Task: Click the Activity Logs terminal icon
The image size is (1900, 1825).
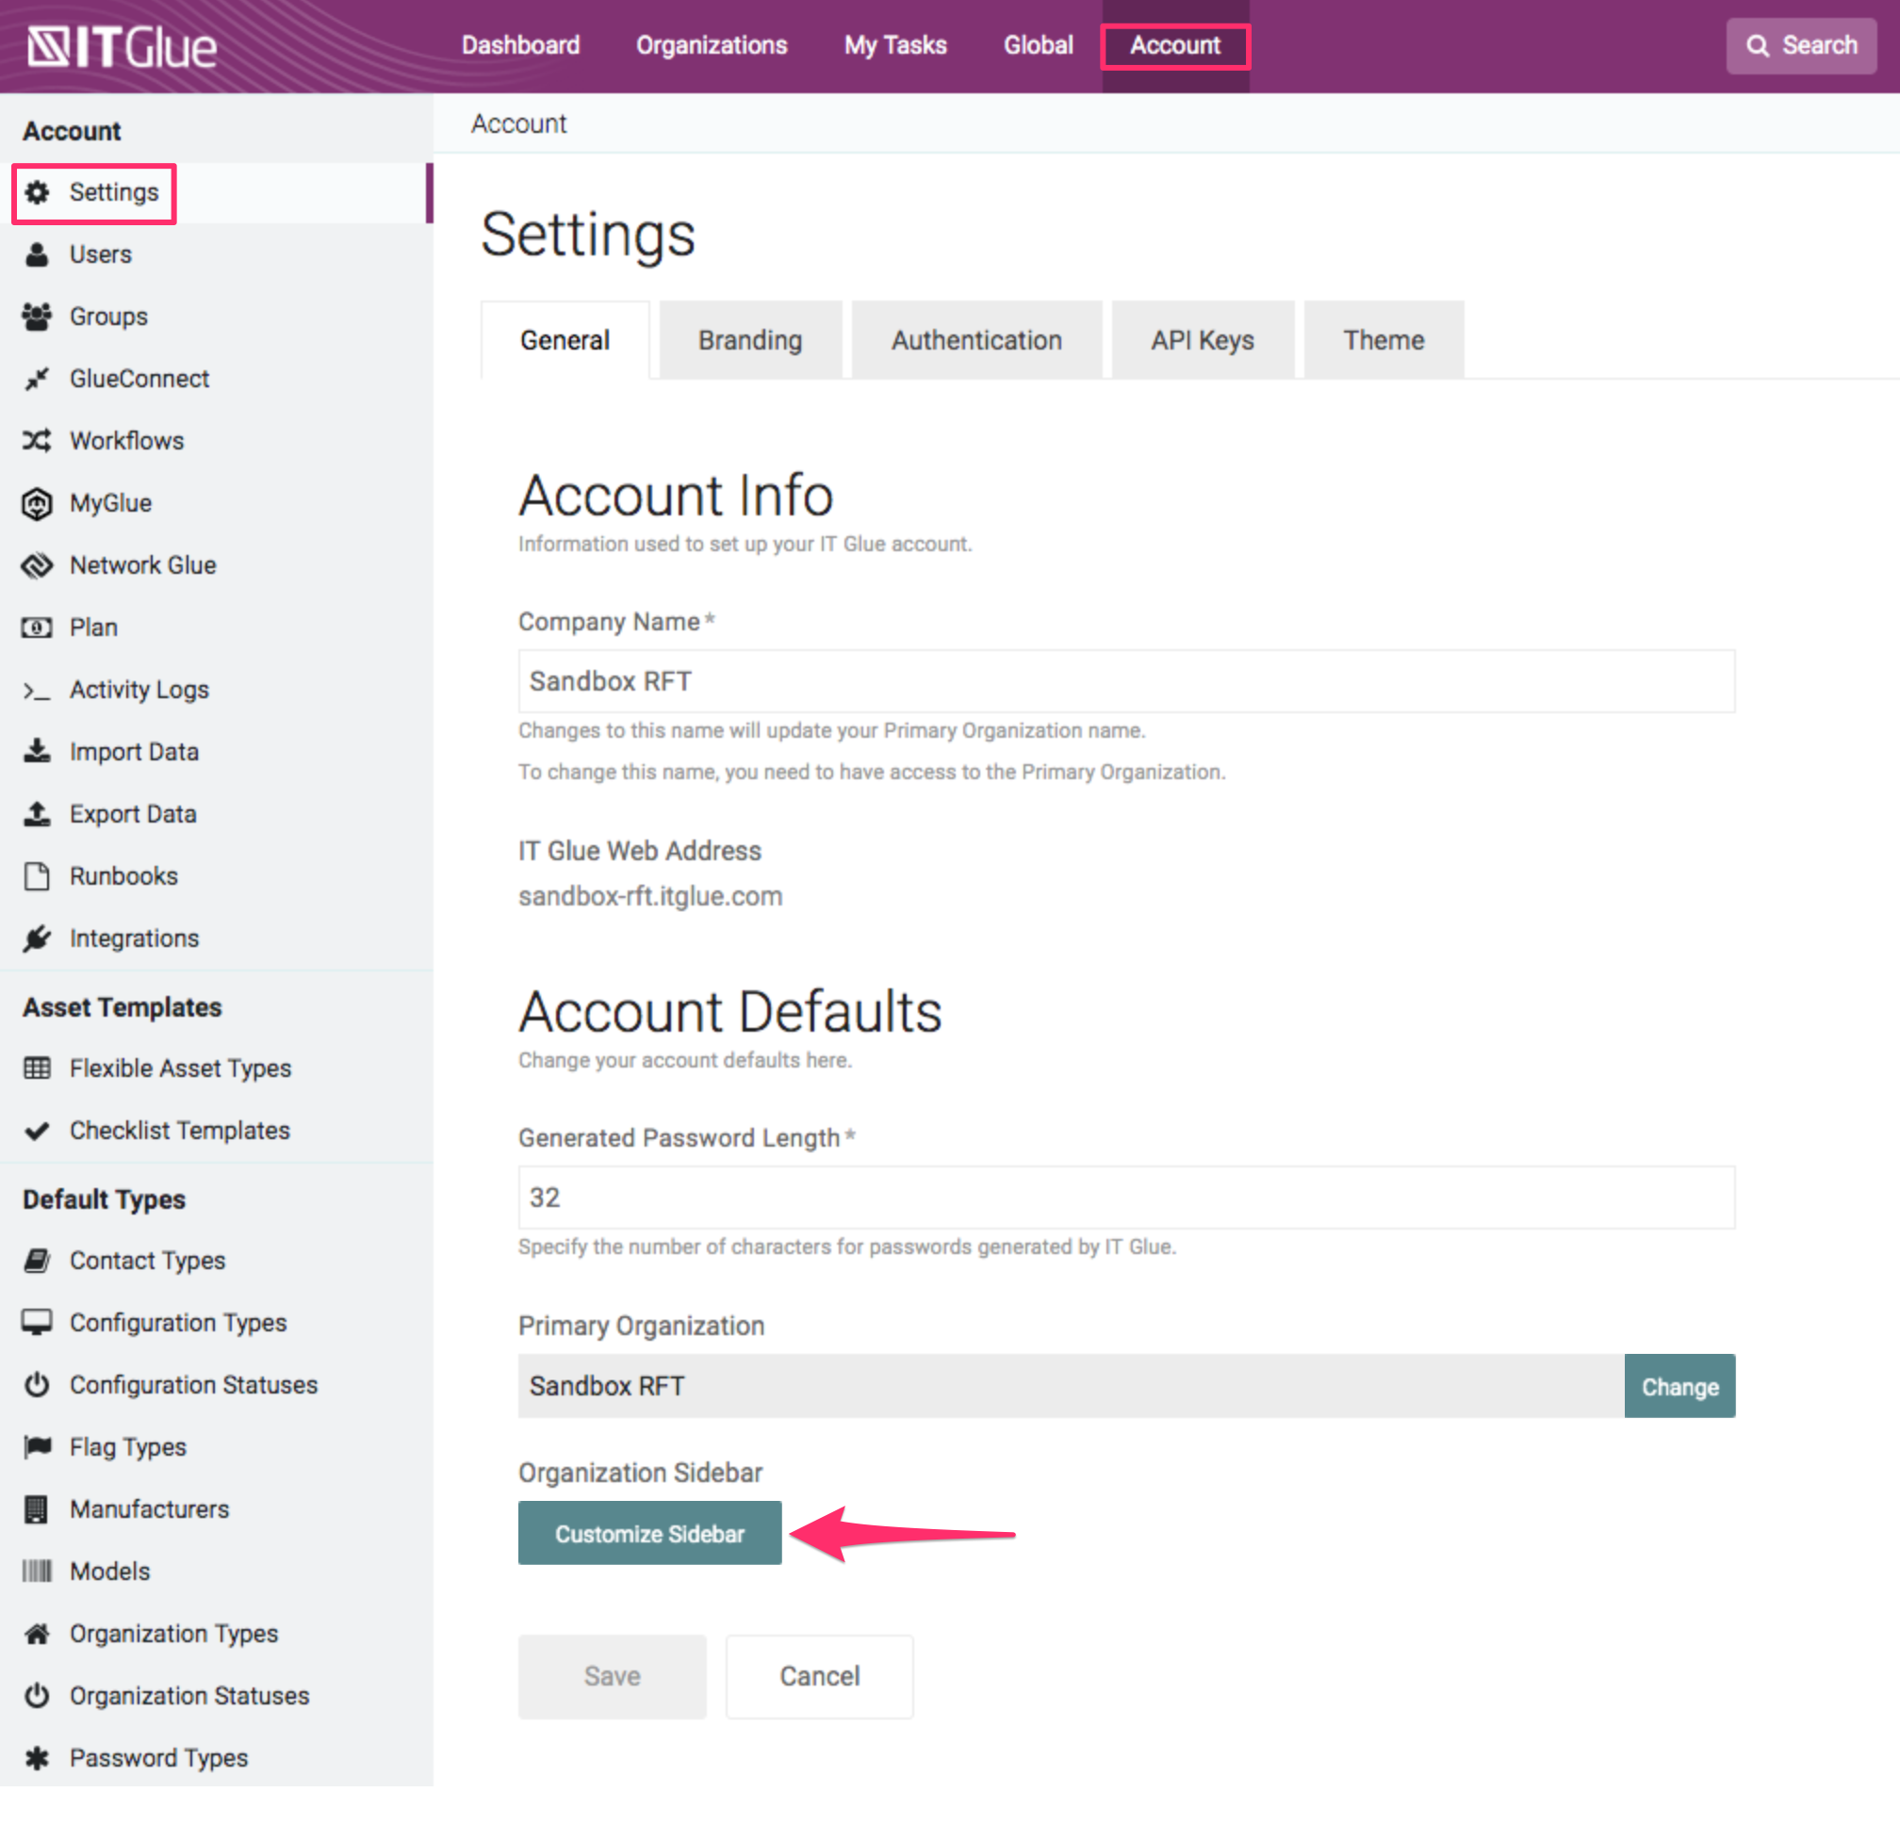Action: coord(37,689)
